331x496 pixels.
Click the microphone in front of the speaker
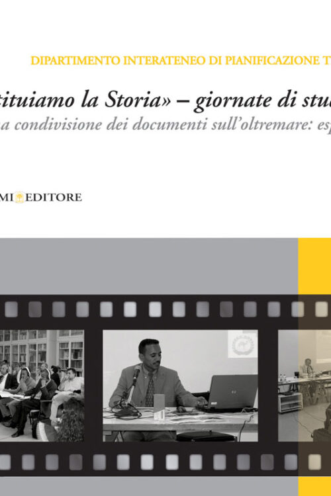[x=136, y=373]
